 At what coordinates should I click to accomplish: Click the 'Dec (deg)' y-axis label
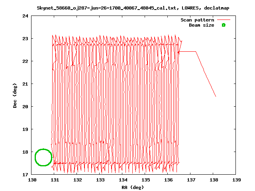[15, 95]
